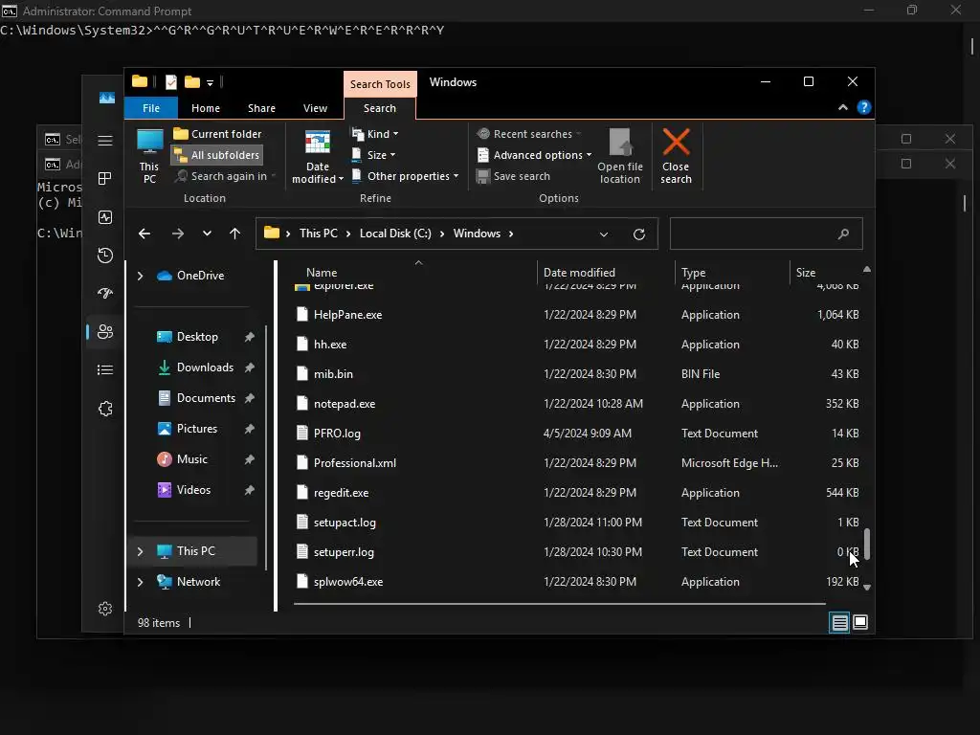Open Desktop in quick access
This screenshot has width=980, height=735.
click(x=197, y=337)
